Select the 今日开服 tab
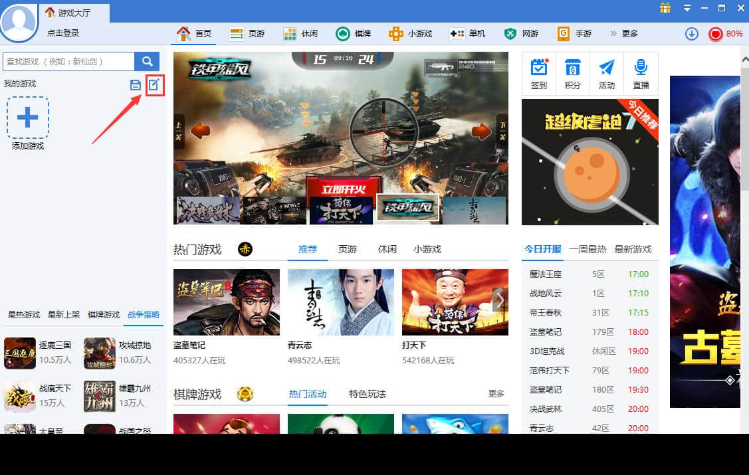Viewport: 749px width, 475px height. pos(542,249)
